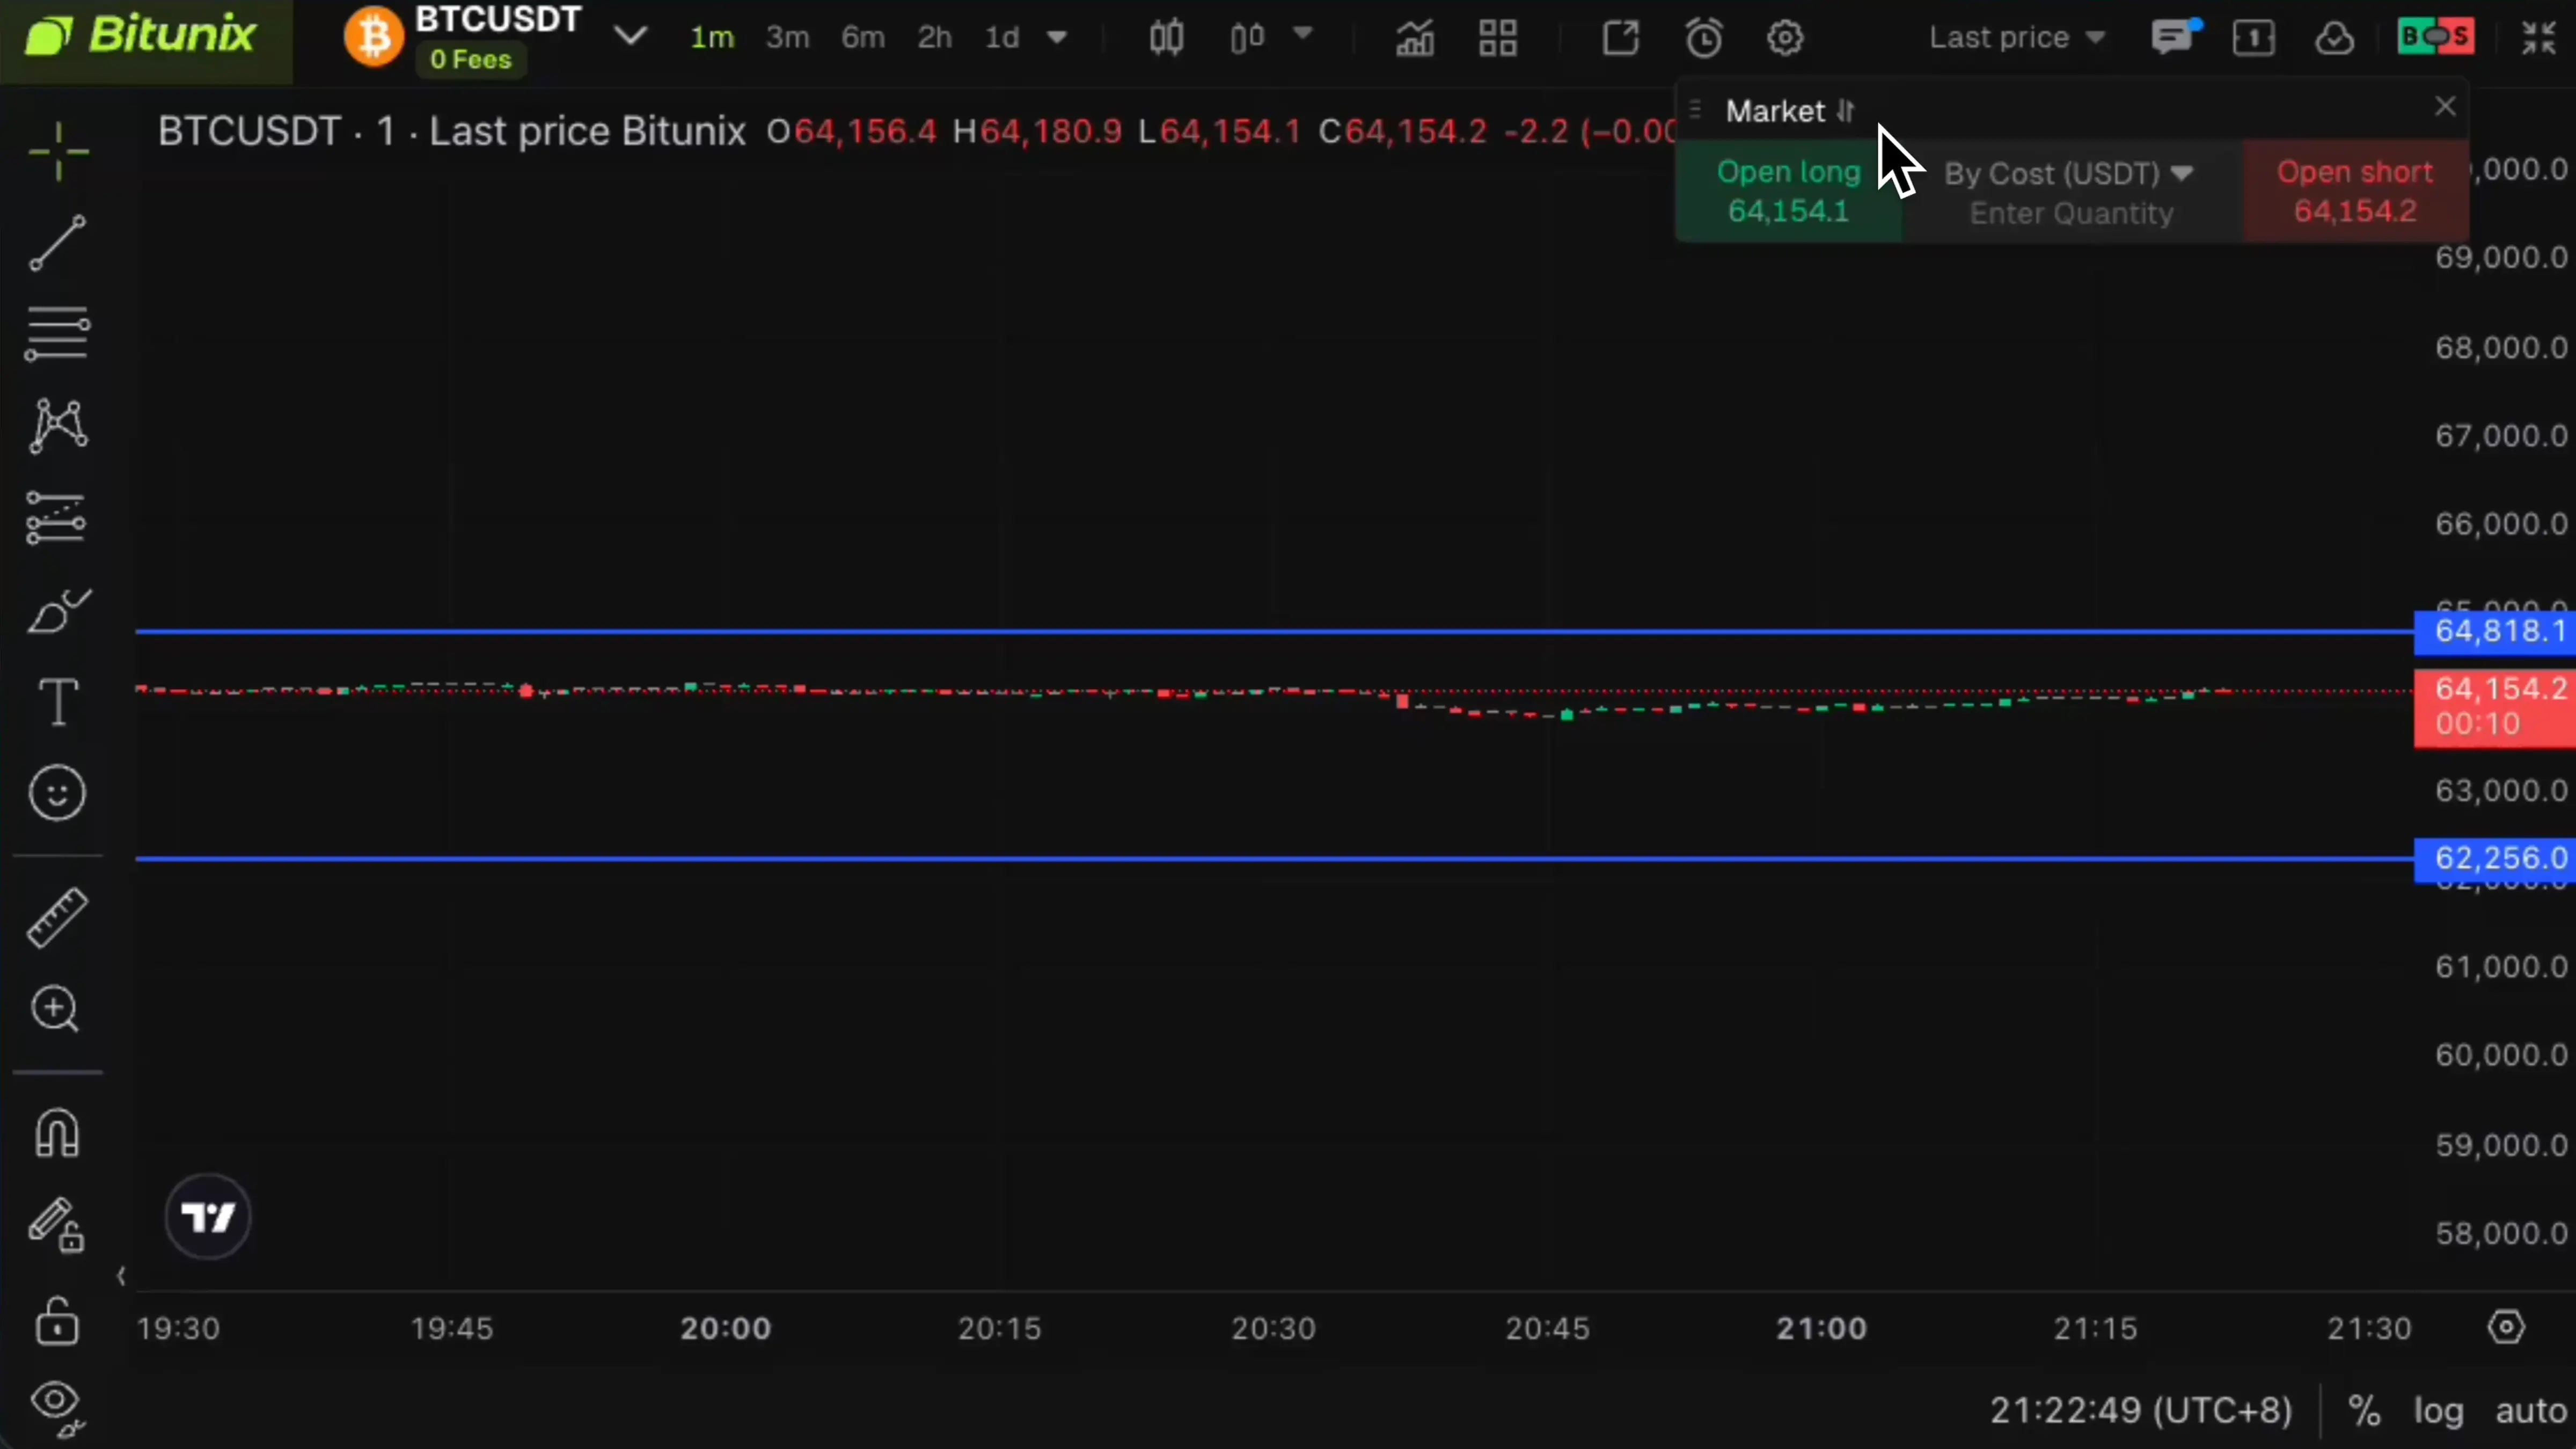Open the chart layout grid selector
Image resolution: width=2576 pixels, height=1449 pixels.
1498,38
